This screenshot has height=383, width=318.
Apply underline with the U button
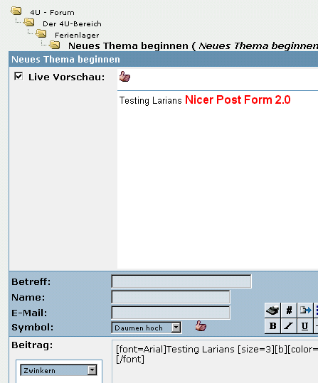[x=305, y=326]
